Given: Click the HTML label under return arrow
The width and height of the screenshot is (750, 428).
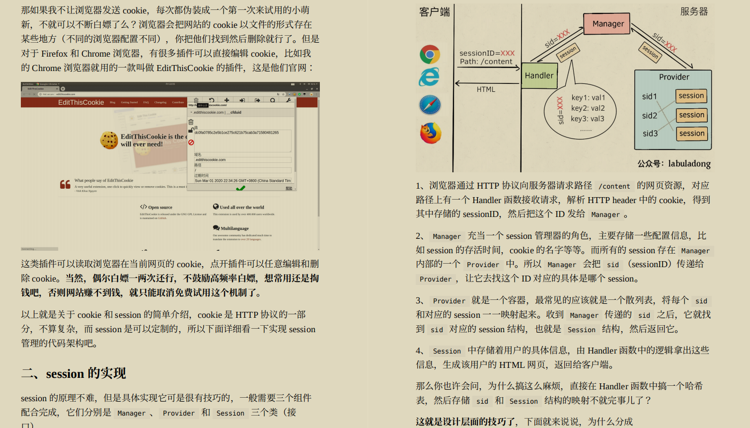Looking at the screenshot, I should (486, 89).
